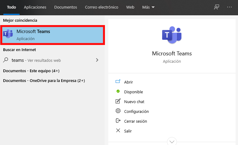
Task: Switch to the Todo tab
Action: tap(11, 7)
